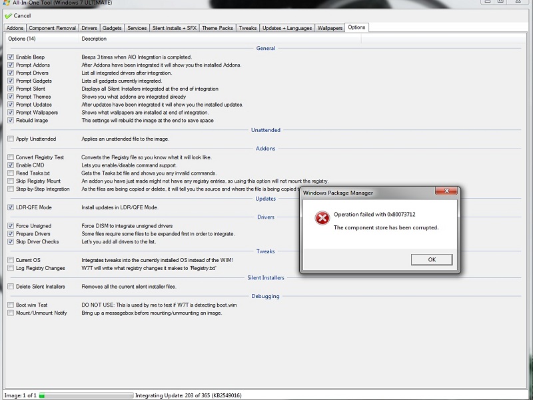The width and height of the screenshot is (533, 400).
Task: Uncheck the Force Unsigned option
Action: 11,226
